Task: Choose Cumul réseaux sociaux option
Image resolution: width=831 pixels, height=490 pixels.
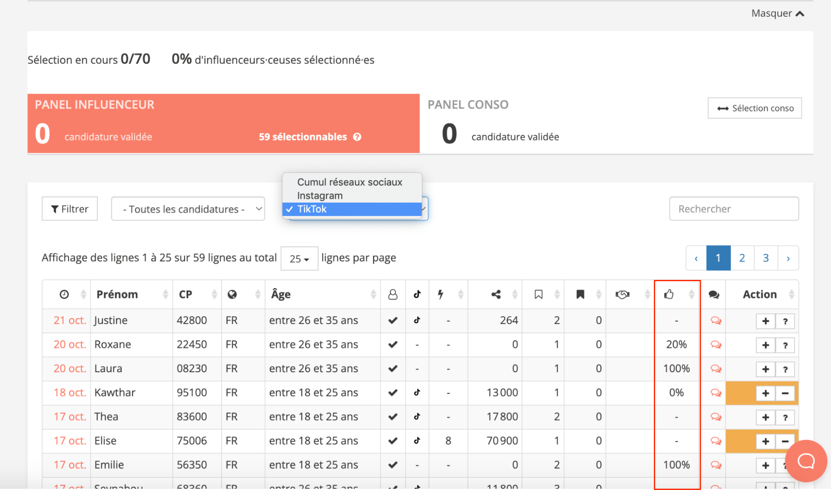Action: (349, 182)
